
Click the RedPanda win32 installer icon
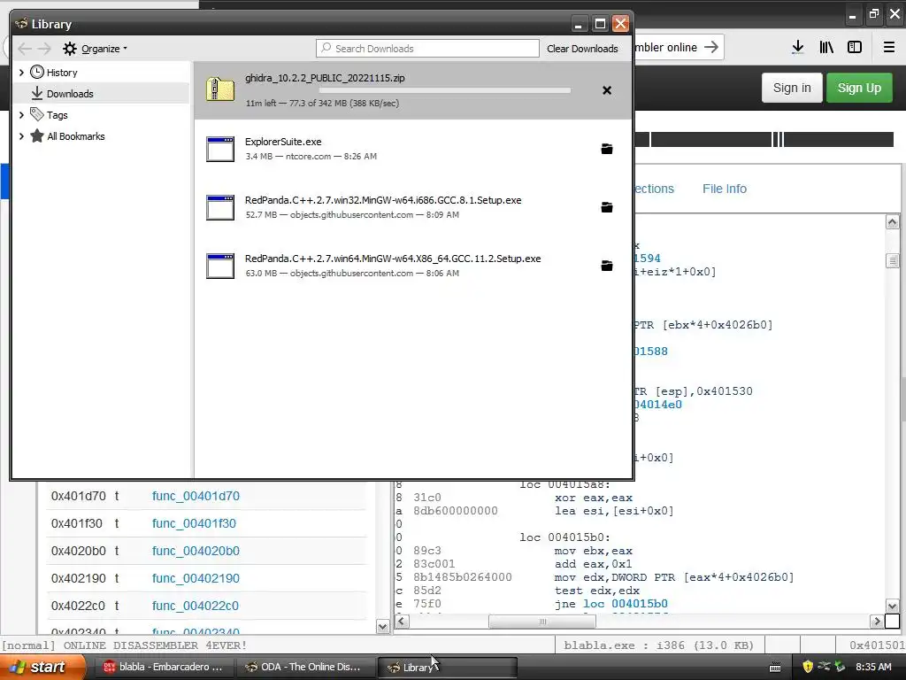point(220,207)
